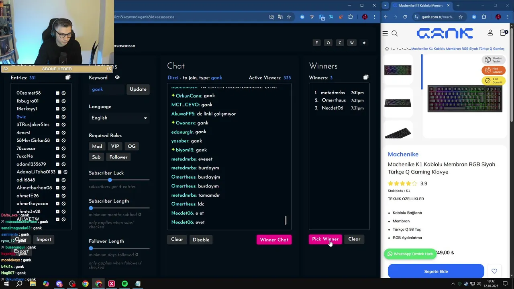Open the Machenike brand link

point(403,155)
